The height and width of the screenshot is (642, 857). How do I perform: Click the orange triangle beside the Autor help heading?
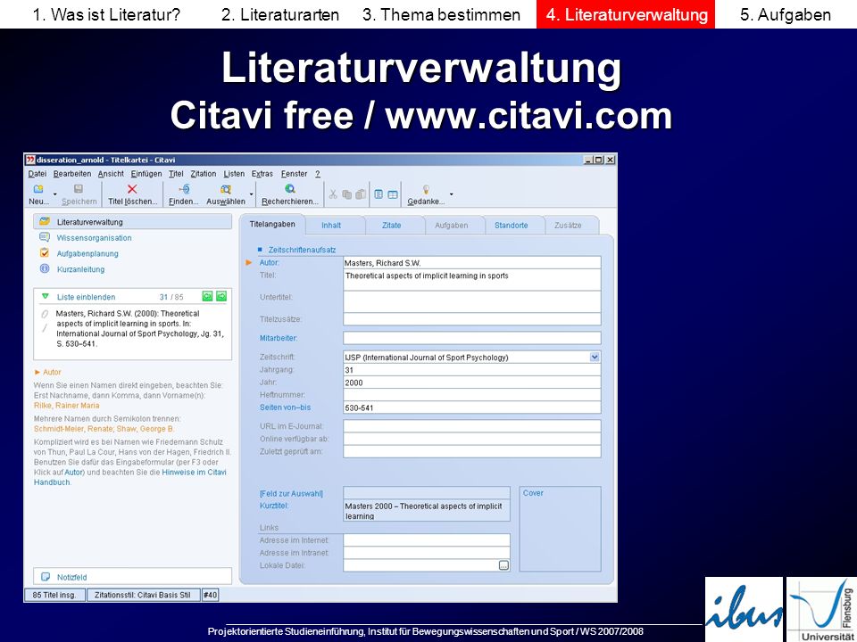pos(37,372)
